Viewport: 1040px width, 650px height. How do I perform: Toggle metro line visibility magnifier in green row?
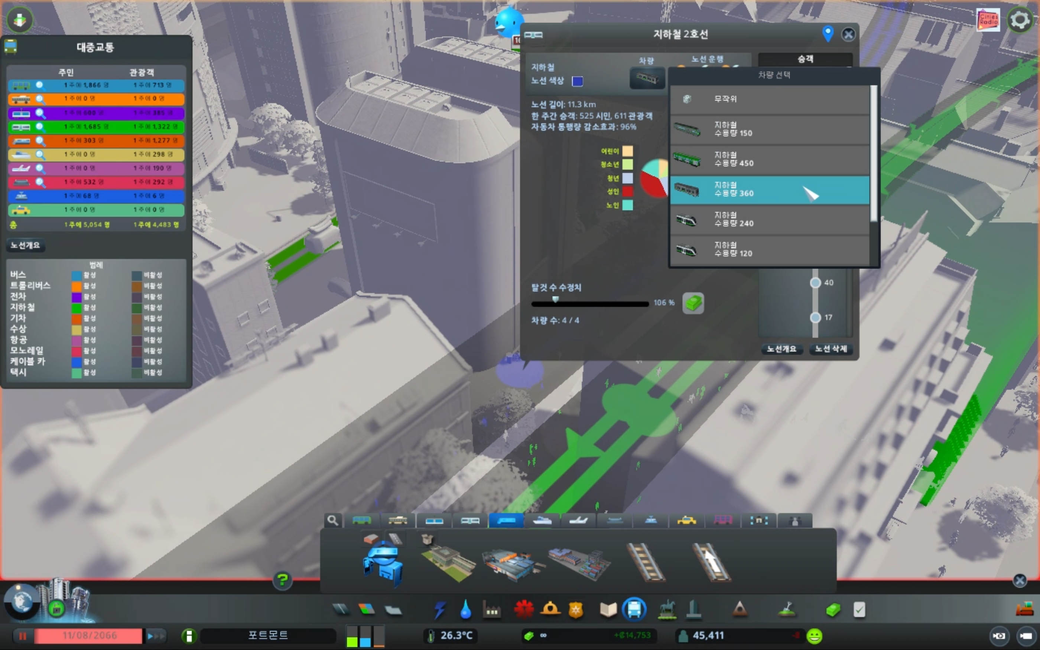(40, 127)
